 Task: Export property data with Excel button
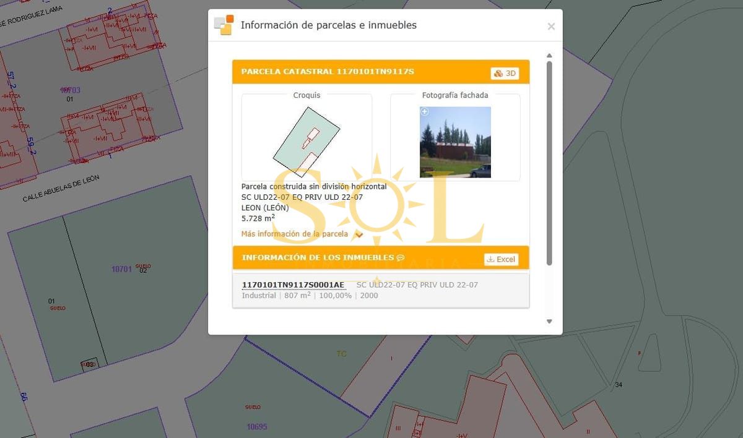tap(501, 259)
